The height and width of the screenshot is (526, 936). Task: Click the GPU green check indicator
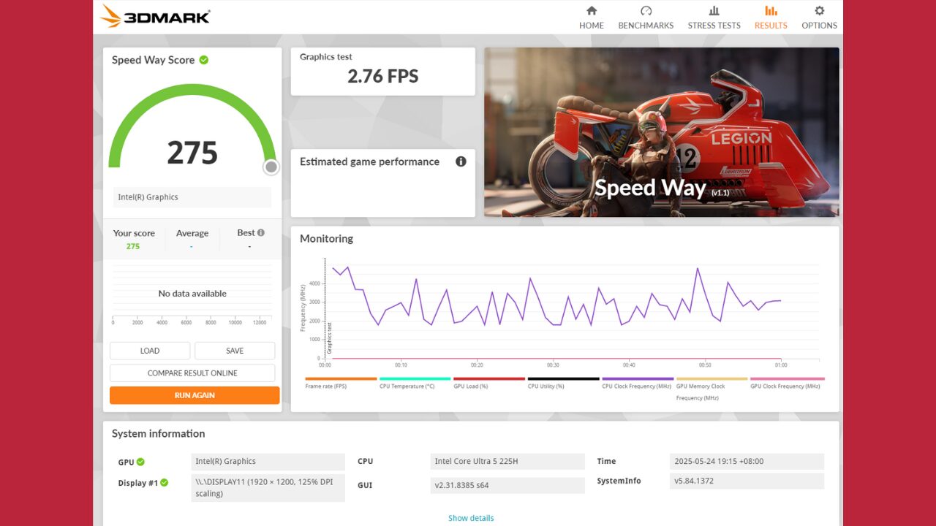click(x=140, y=462)
